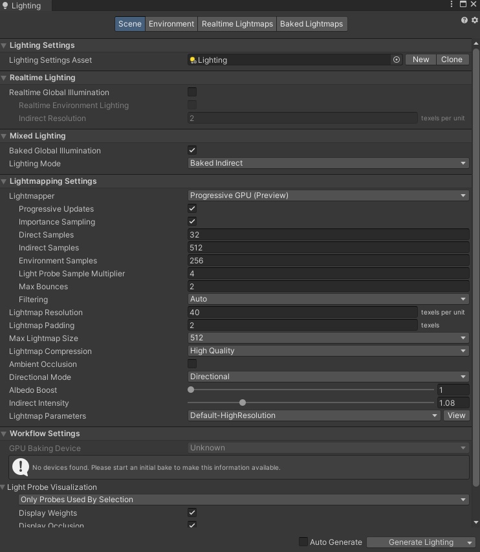Click the scrollbar down arrow
This screenshot has height=552, width=480.
[x=475, y=522]
